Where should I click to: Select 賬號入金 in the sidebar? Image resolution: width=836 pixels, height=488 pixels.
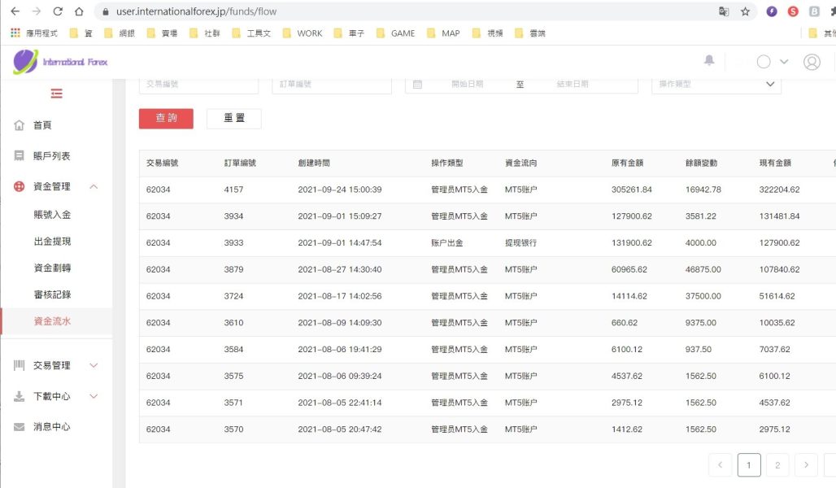click(x=52, y=215)
